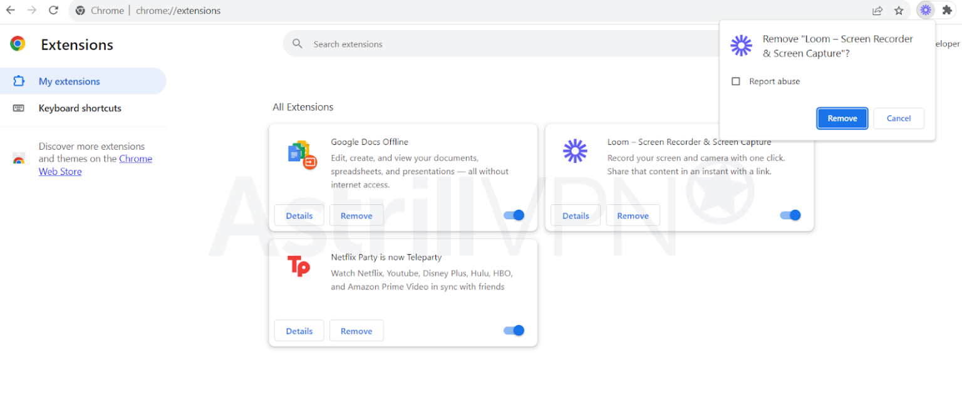
Task: Click the bookmark star icon
Action: click(899, 10)
